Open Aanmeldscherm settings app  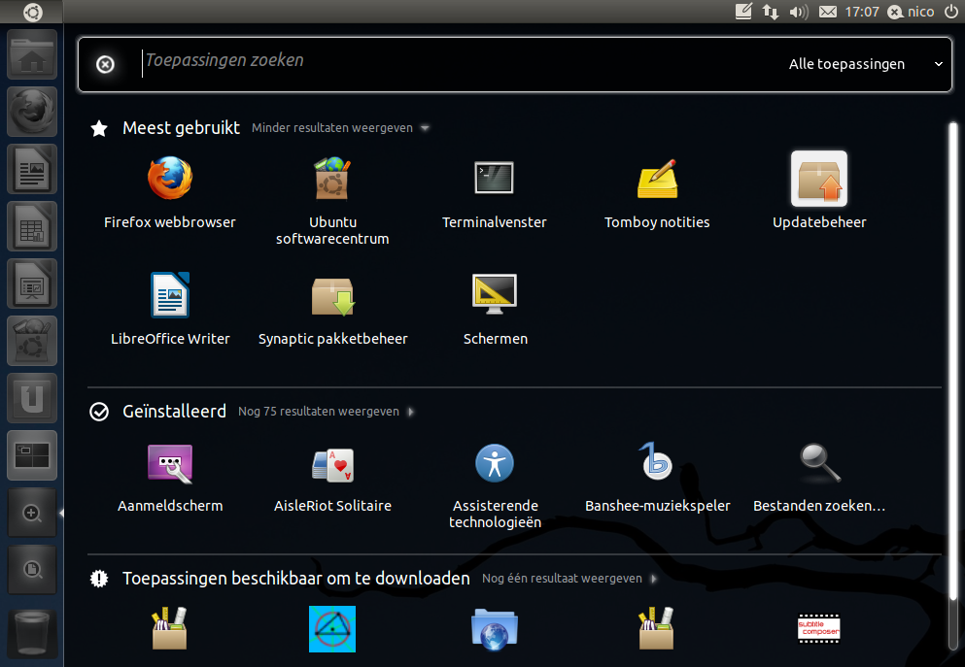170,463
